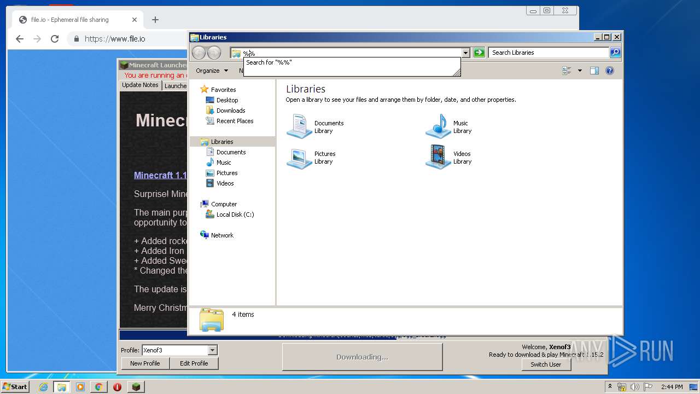Open the Music library icon
Image resolution: width=700 pixels, height=394 pixels.
(x=438, y=126)
